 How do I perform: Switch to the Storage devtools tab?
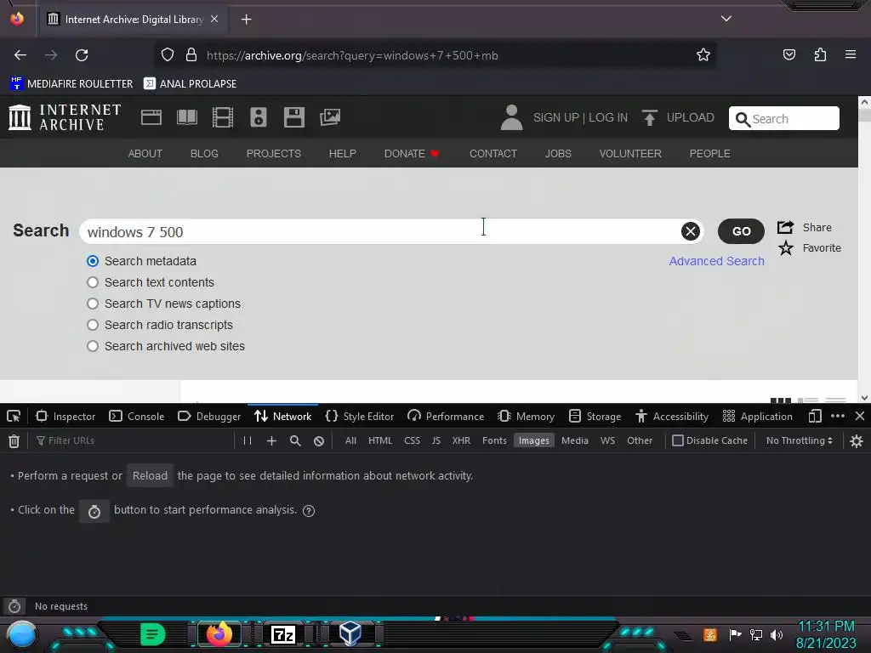click(x=595, y=416)
